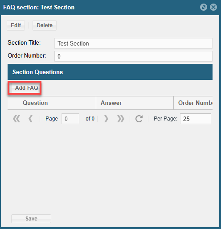Go to first page of questions

[x=16, y=119]
